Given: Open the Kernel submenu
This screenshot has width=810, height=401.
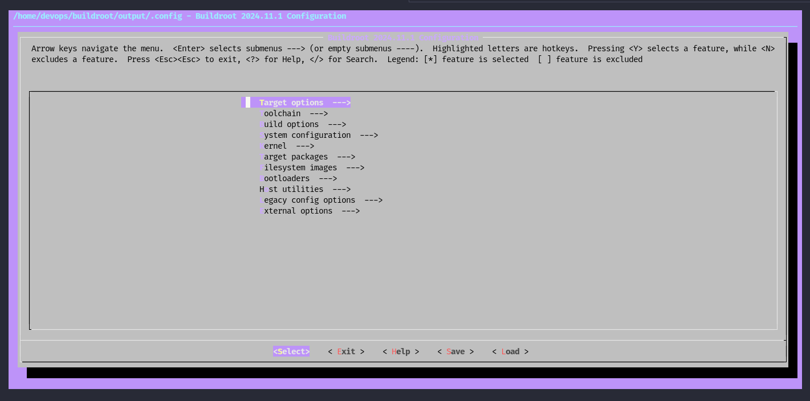Looking at the screenshot, I should [x=287, y=146].
